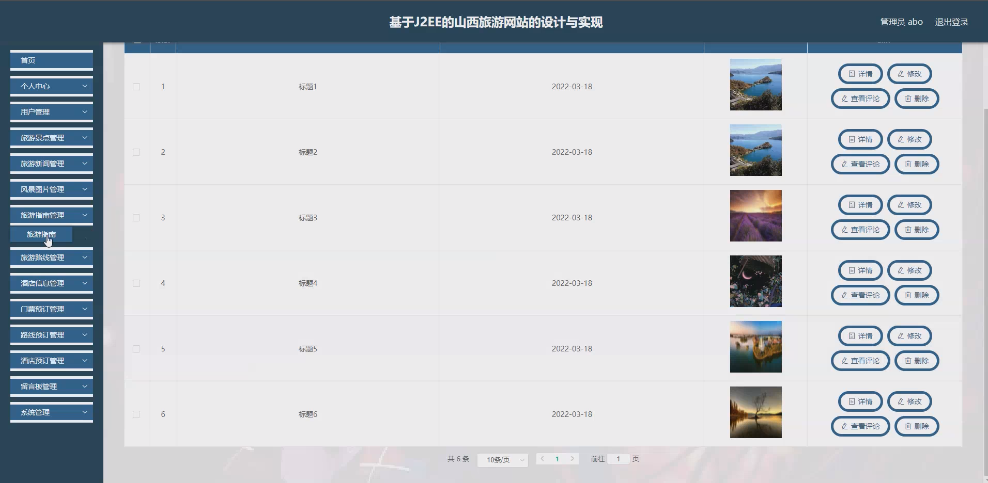Open the lake thumbnail in row 1
Viewport: 988px width, 483px height.
click(x=755, y=85)
